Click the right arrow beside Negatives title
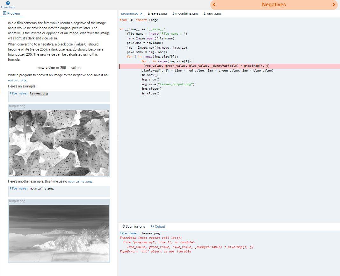This screenshot has height=276, width=340. [x=334, y=5]
